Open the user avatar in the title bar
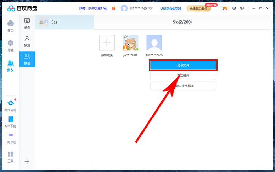 coord(124,8)
